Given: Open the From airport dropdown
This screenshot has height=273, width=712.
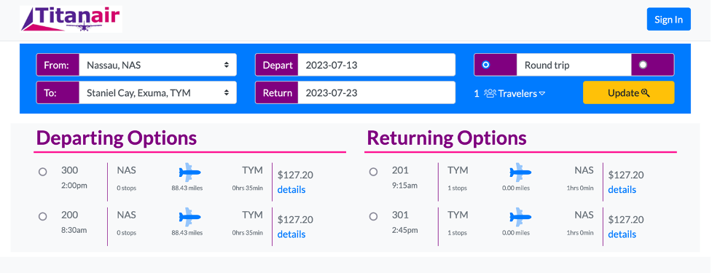Looking at the screenshot, I should (157, 65).
